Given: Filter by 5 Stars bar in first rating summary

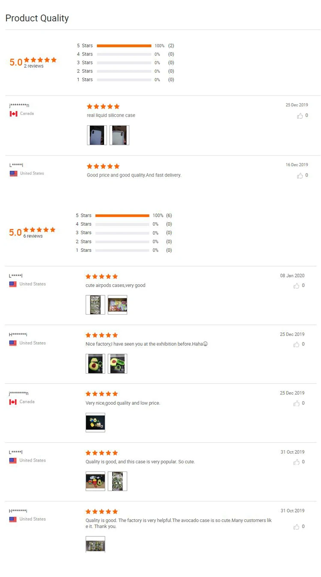Looking at the screenshot, I should 125,46.
